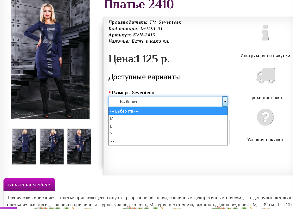Screen dimensions: 293x209
Task: Click the product code 159491-31
Action: (151, 28)
